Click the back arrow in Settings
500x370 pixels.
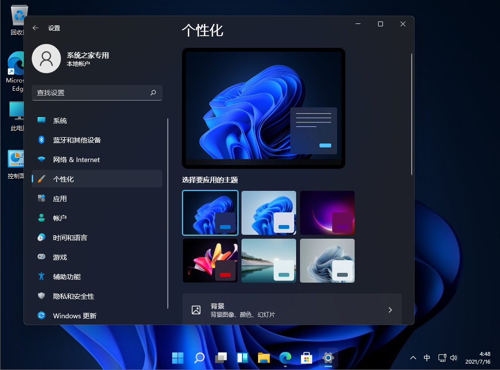[36, 28]
